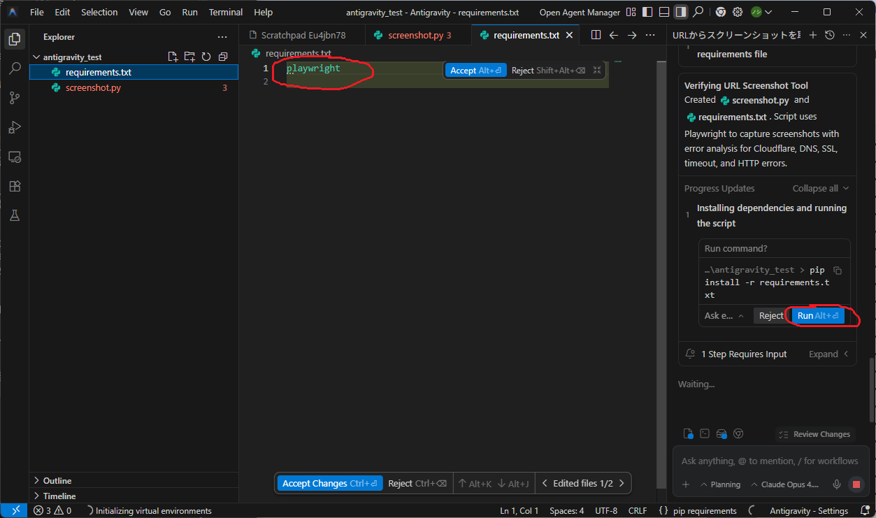Click Accept Changes in bottom bar

(x=330, y=483)
